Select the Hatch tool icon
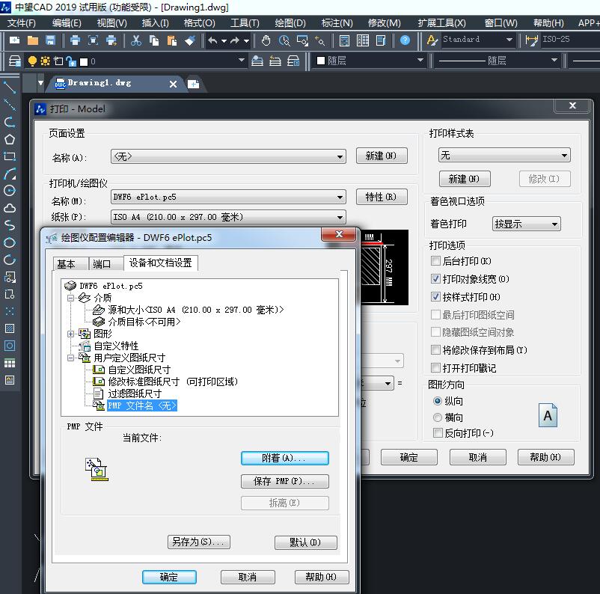 click(10, 328)
